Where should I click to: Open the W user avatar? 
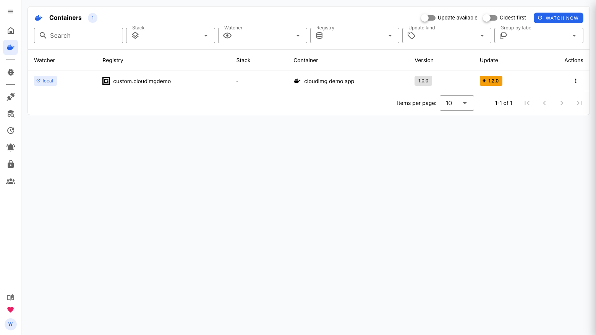click(x=11, y=324)
